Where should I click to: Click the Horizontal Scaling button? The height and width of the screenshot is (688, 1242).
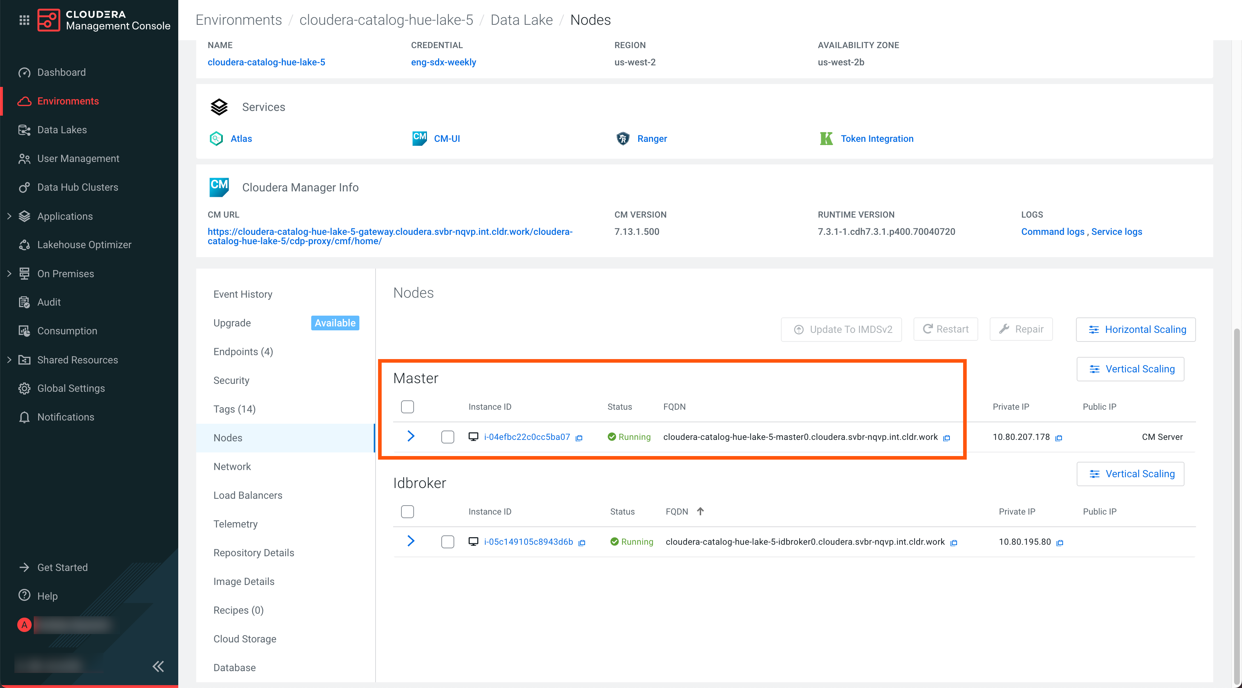tap(1136, 330)
